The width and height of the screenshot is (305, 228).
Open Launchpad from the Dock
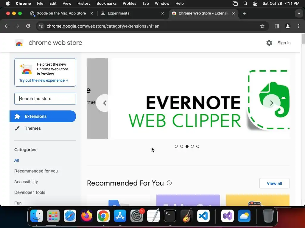[53, 216]
